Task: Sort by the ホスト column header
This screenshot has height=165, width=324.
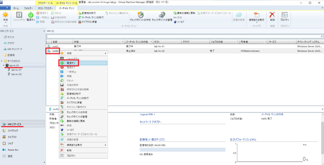Action: point(167,42)
